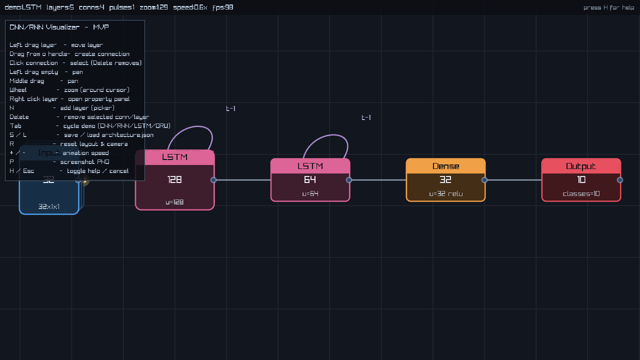The width and height of the screenshot is (640, 360).
Task: Select the Output layer header
Action: click(581, 166)
